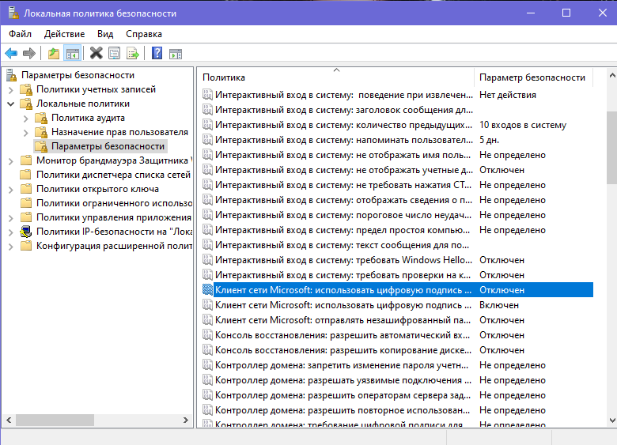Click the tree pane scroll left arrow

pyautogui.click(x=9, y=420)
